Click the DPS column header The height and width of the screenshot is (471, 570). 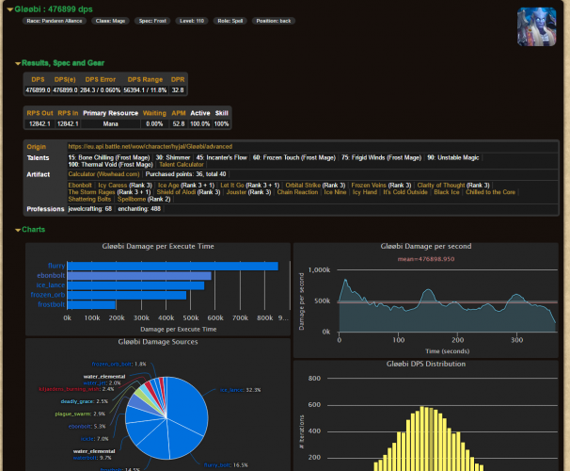[38, 79]
